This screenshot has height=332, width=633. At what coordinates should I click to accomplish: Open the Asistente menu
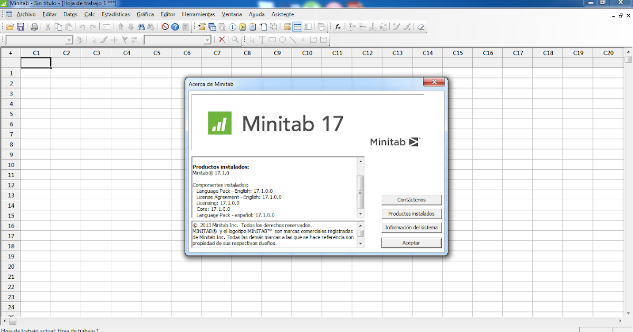click(x=283, y=14)
